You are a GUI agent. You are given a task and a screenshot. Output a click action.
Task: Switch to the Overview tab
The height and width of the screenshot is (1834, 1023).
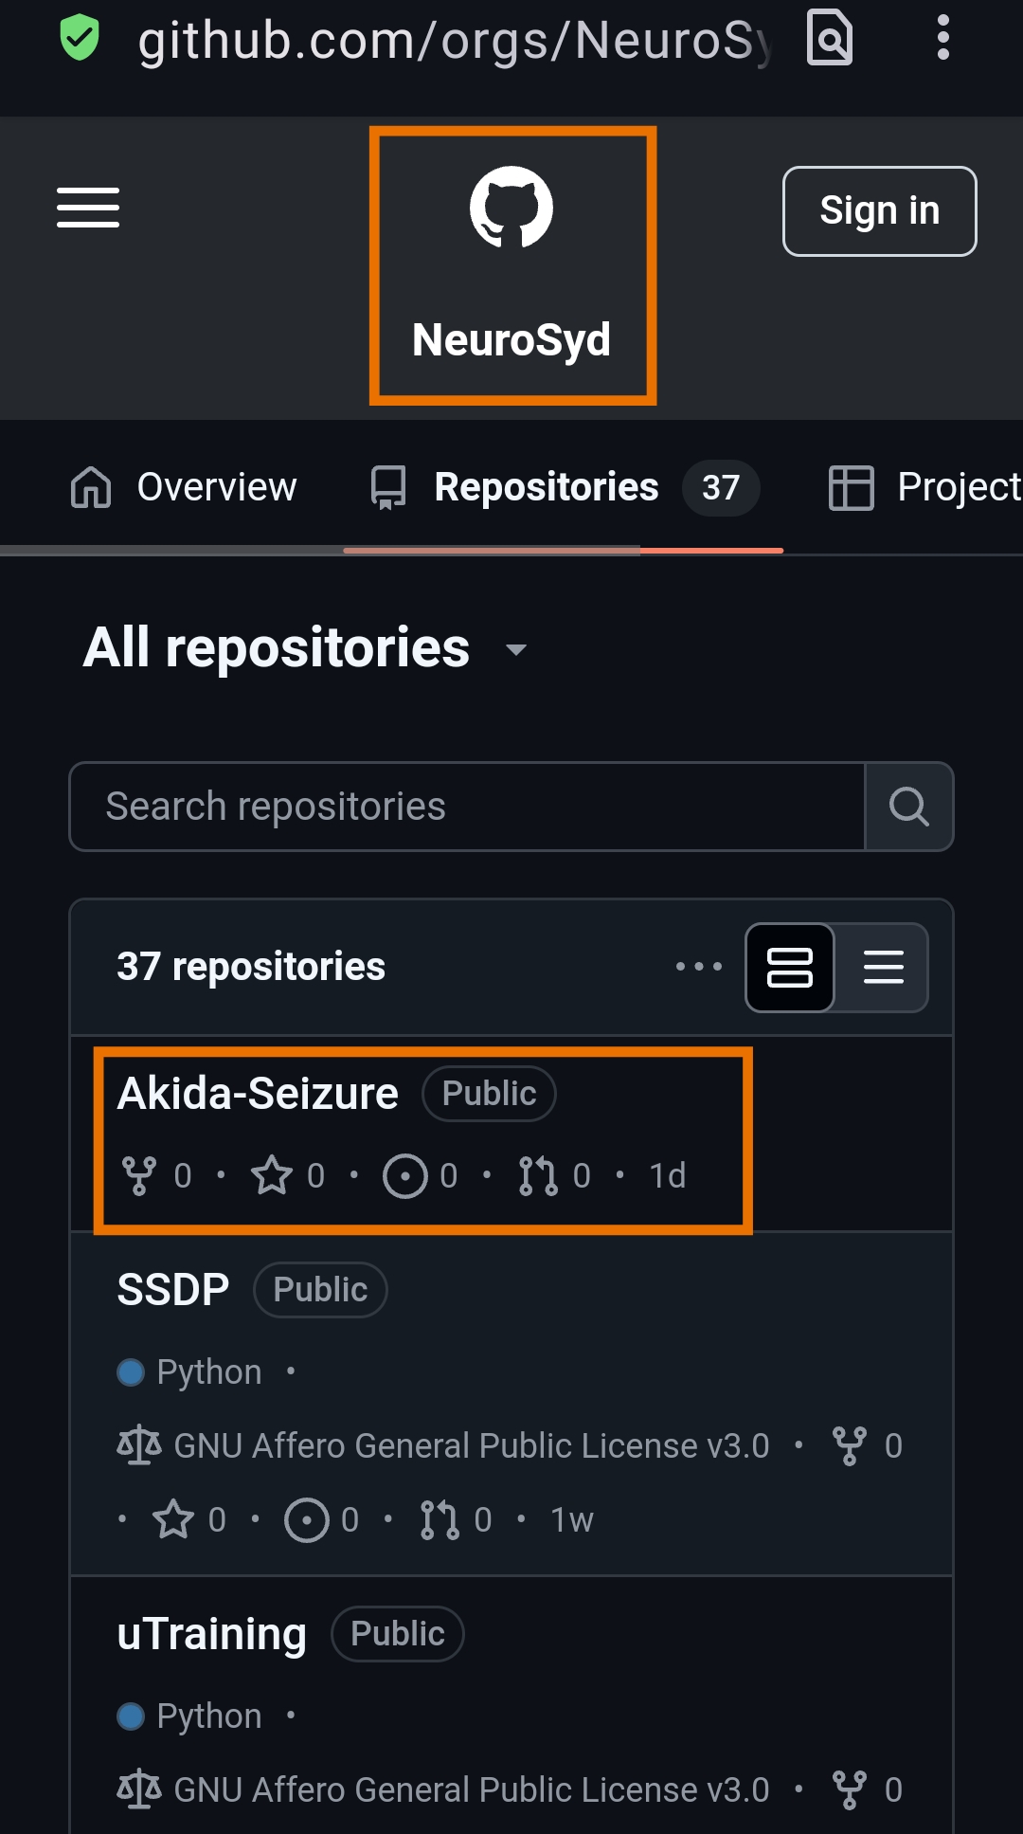click(x=184, y=487)
